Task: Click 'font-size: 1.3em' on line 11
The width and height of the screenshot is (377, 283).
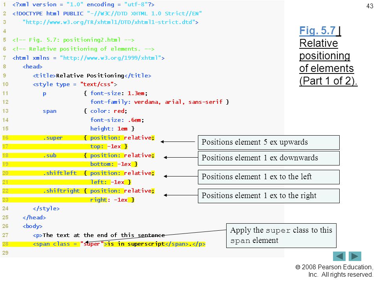Action: tap(117, 93)
